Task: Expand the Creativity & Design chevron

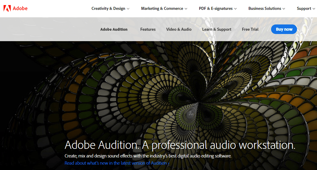Action: tap(128, 9)
